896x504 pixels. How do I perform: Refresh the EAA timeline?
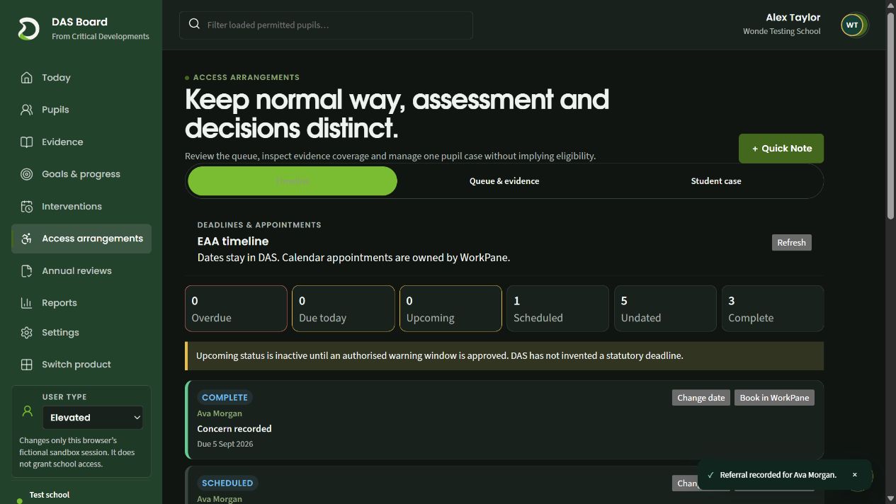(x=791, y=242)
